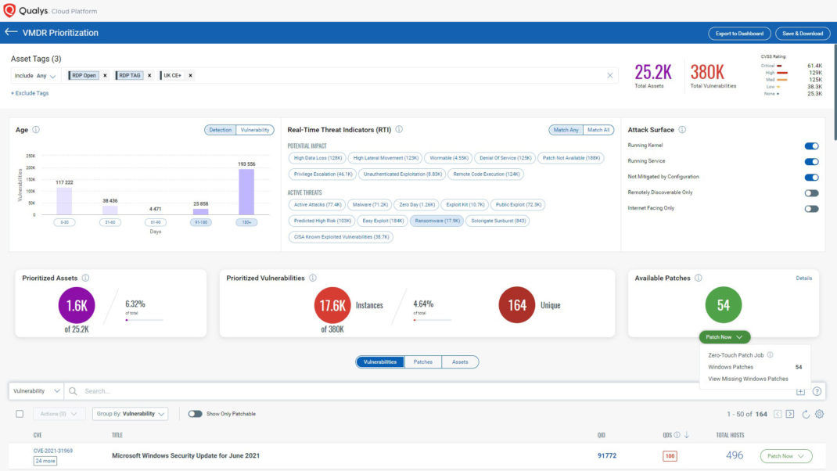Viewport: 837px width, 471px height.
Task: Enable Remotely Discoverable Only switch
Action: pyautogui.click(x=811, y=192)
